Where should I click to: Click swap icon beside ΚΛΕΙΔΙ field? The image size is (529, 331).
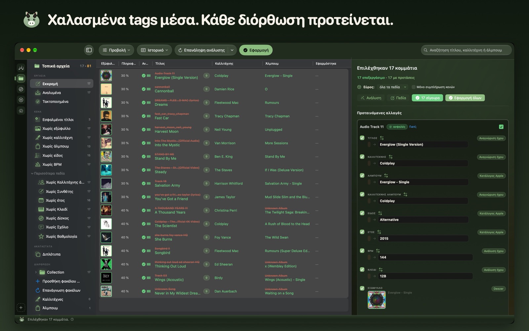coord(381,270)
